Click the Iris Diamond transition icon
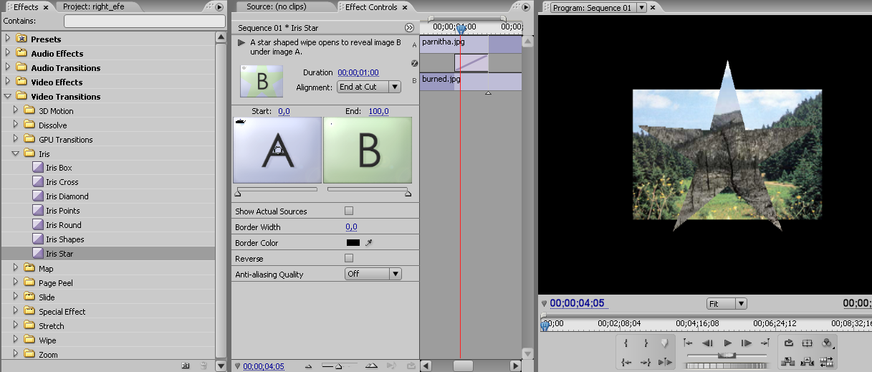 point(38,196)
